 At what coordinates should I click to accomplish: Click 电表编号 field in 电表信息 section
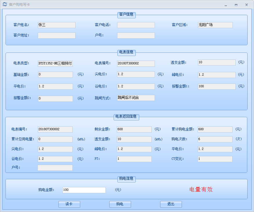136,64
